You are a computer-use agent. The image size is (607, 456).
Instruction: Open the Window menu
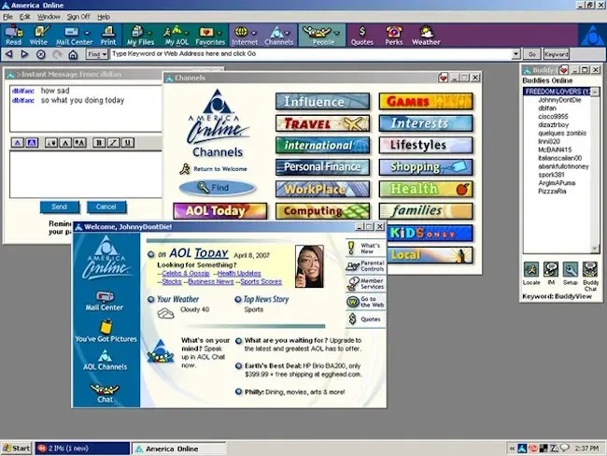[x=49, y=17]
